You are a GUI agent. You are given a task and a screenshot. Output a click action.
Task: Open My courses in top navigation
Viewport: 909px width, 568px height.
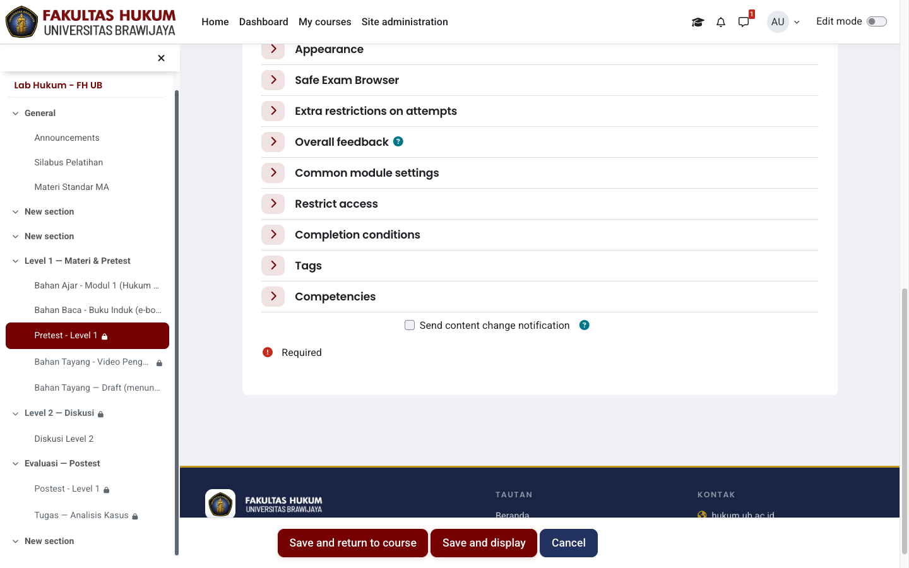coord(325,21)
